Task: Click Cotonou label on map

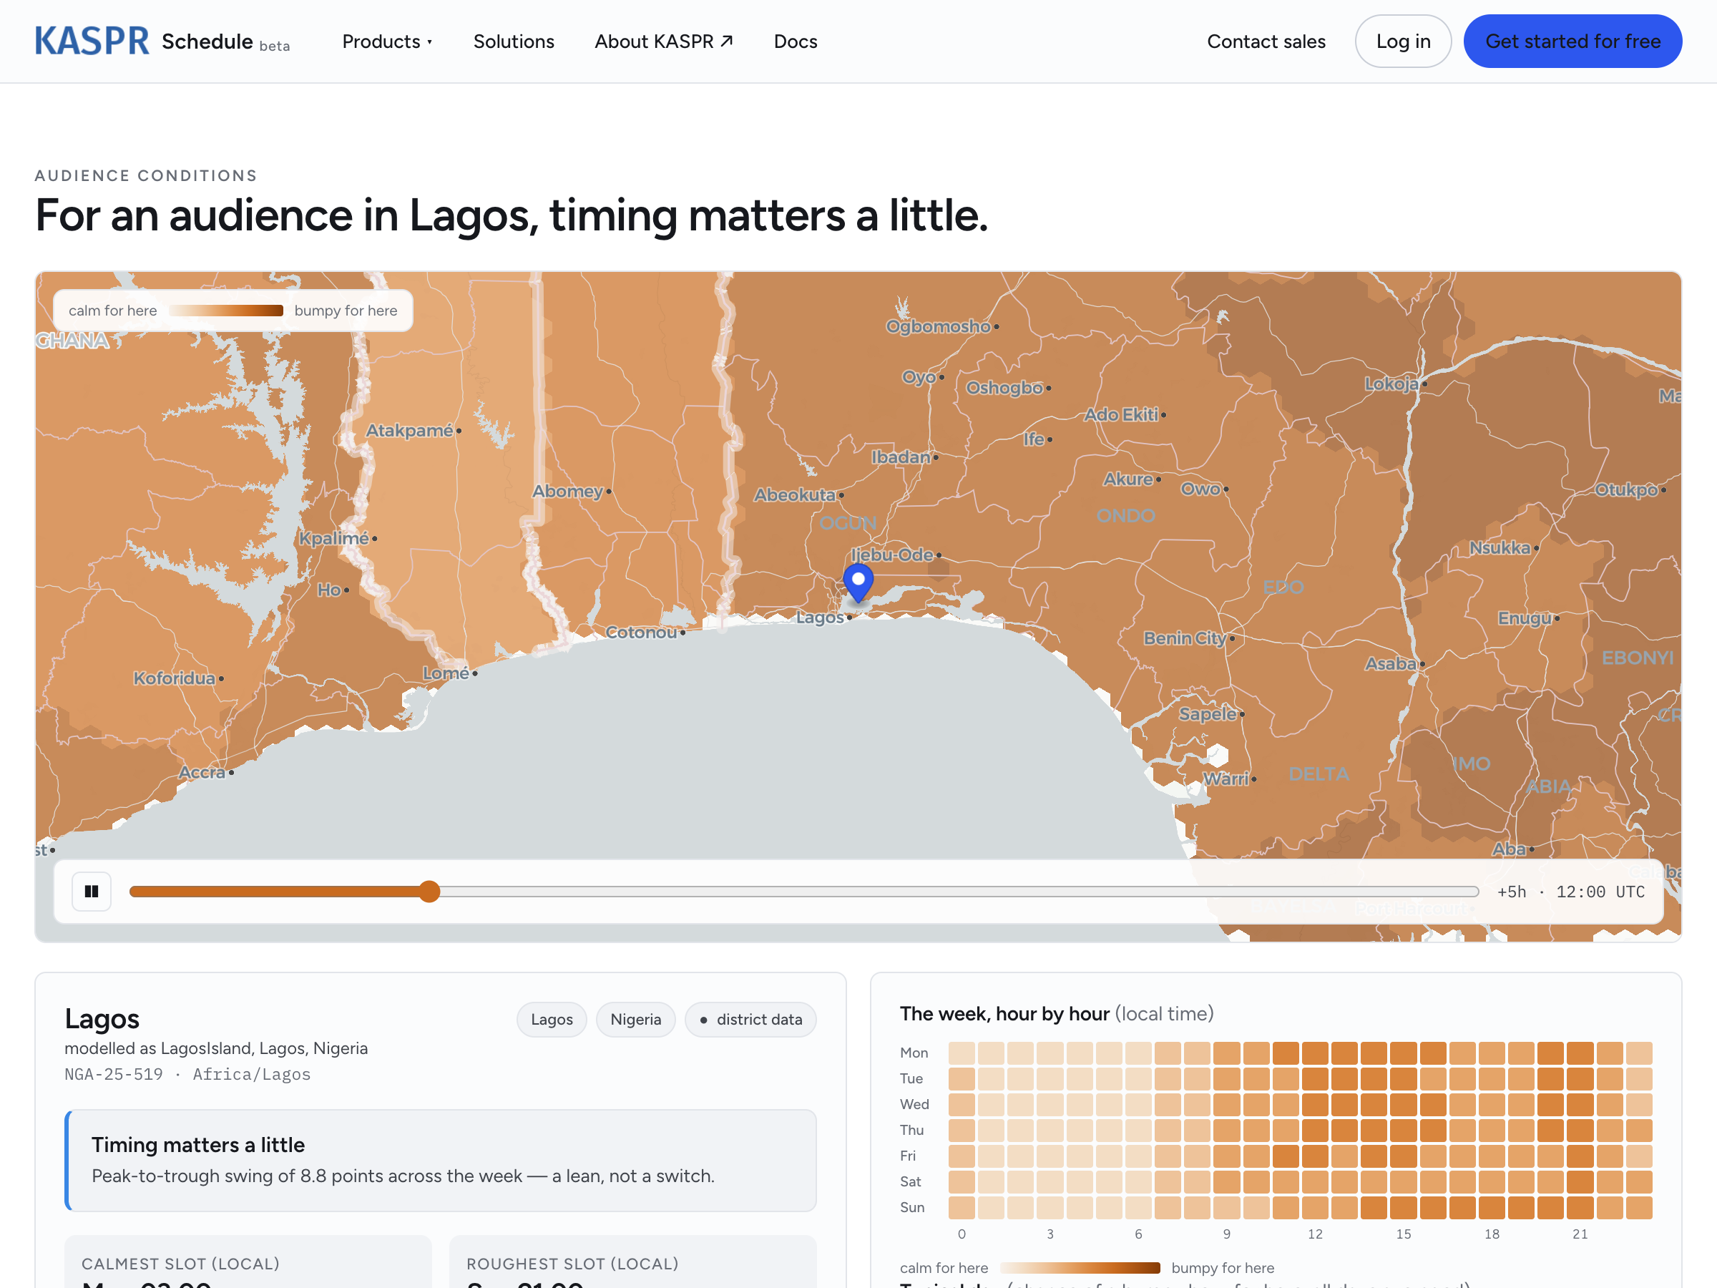Action: (x=641, y=632)
